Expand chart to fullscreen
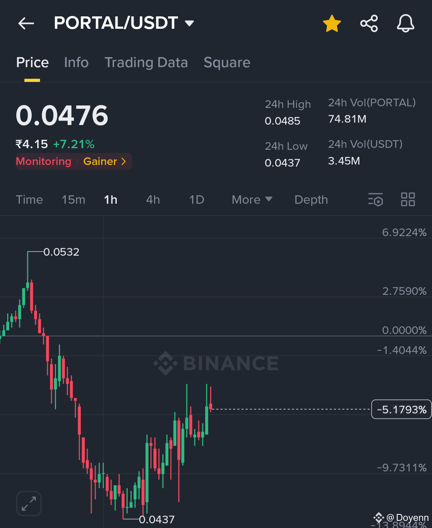 coord(29,503)
